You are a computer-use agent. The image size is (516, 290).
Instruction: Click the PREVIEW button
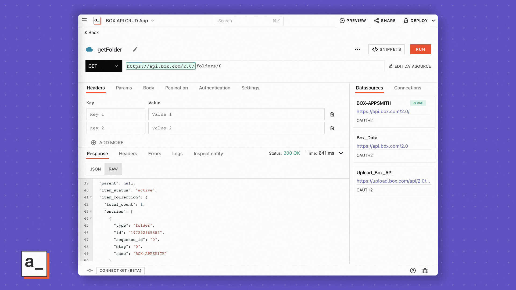(x=353, y=21)
